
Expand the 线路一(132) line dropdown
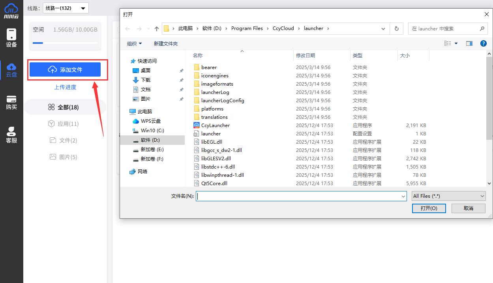point(66,8)
